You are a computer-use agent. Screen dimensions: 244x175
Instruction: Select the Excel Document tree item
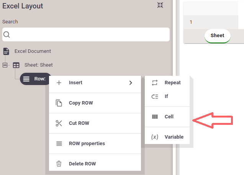click(x=33, y=51)
